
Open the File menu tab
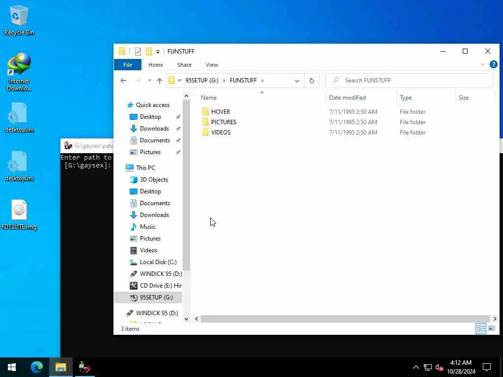[x=128, y=65]
